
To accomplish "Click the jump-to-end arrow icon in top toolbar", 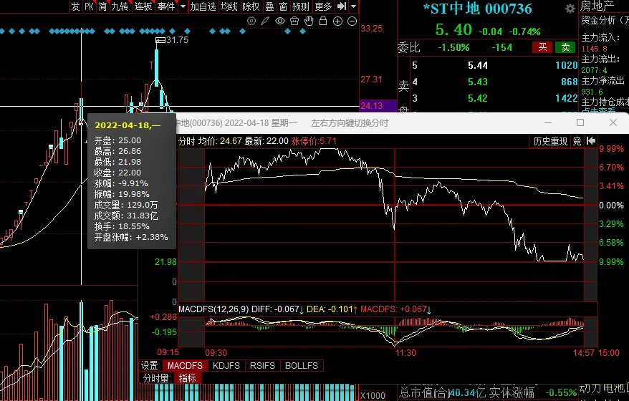I will pyautogui.click(x=342, y=6).
